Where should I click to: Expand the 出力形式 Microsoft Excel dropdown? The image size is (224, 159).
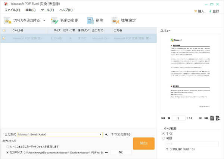point(100,134)
